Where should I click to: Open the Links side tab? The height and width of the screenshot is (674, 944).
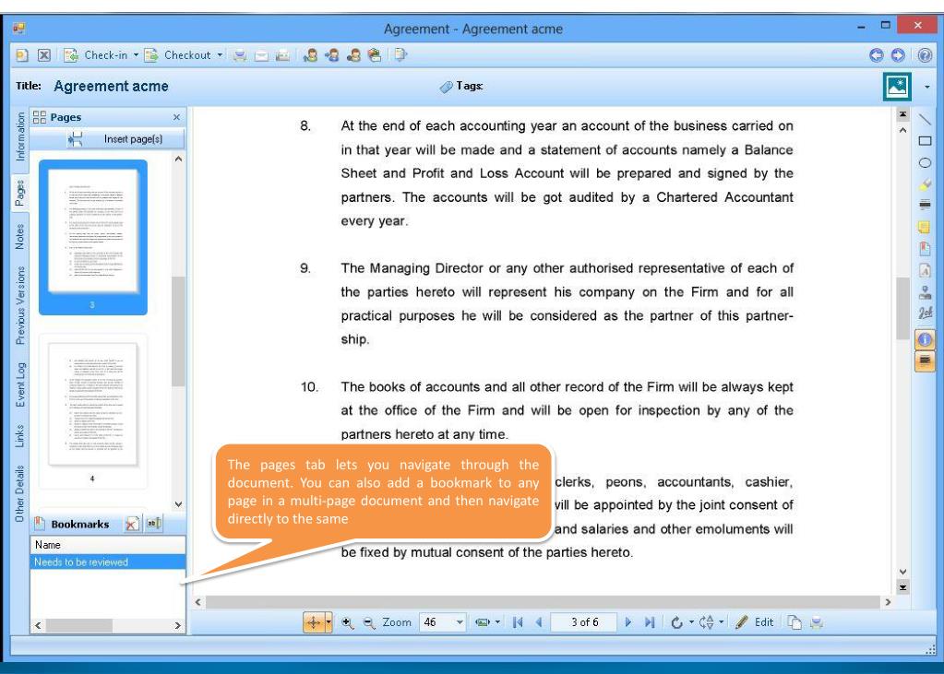tap(20, 436)
